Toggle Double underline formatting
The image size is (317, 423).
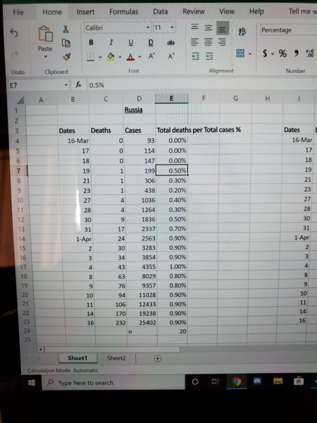[x=151, y=42]
